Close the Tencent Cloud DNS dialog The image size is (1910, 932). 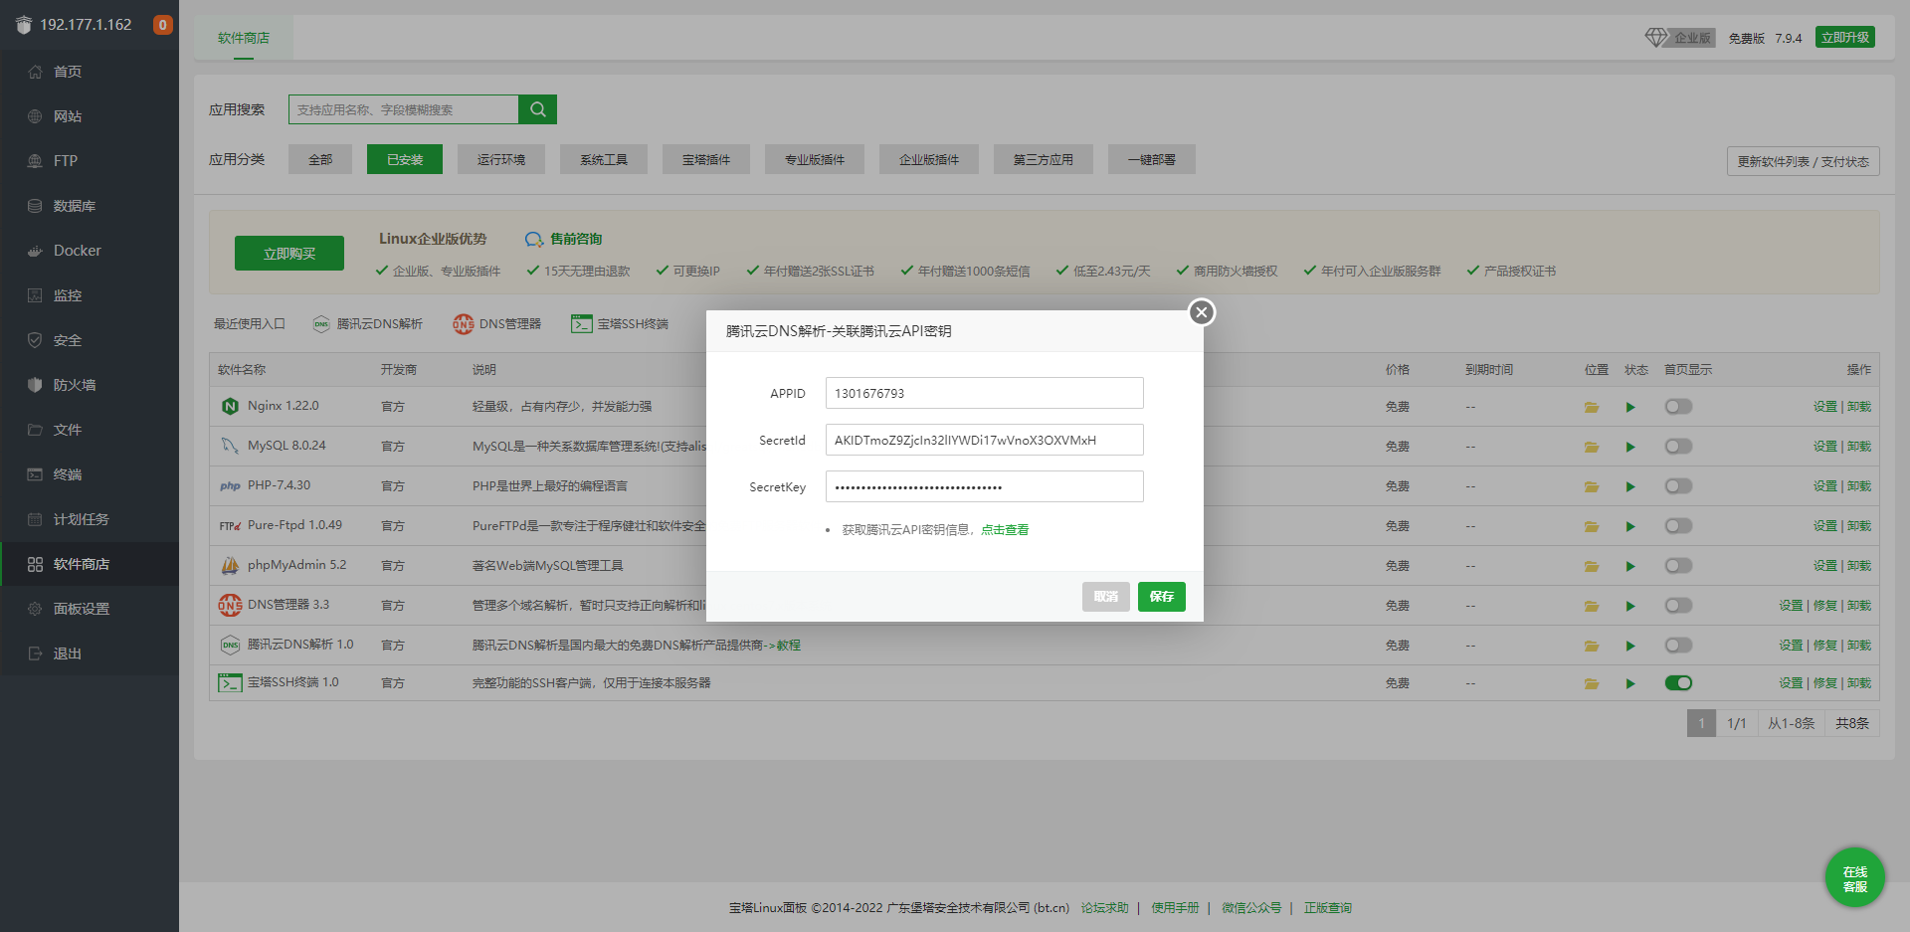point(1202,312)
